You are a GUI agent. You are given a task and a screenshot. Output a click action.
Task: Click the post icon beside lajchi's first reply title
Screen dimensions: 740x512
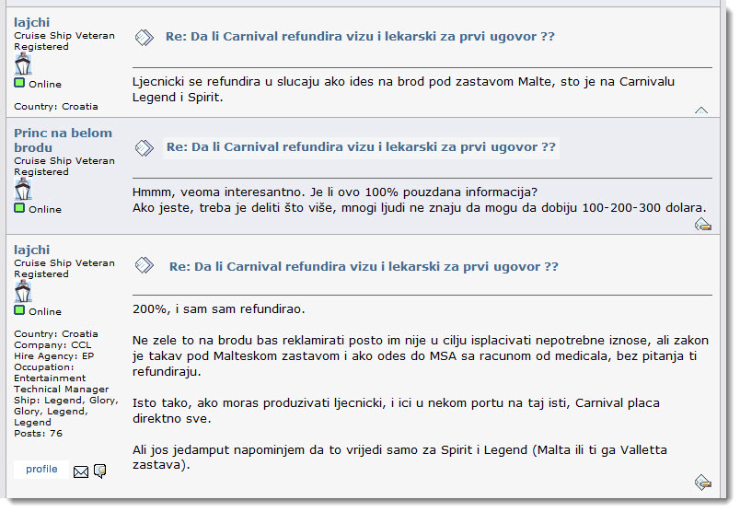pyautogui.click(x=144, y=38)
